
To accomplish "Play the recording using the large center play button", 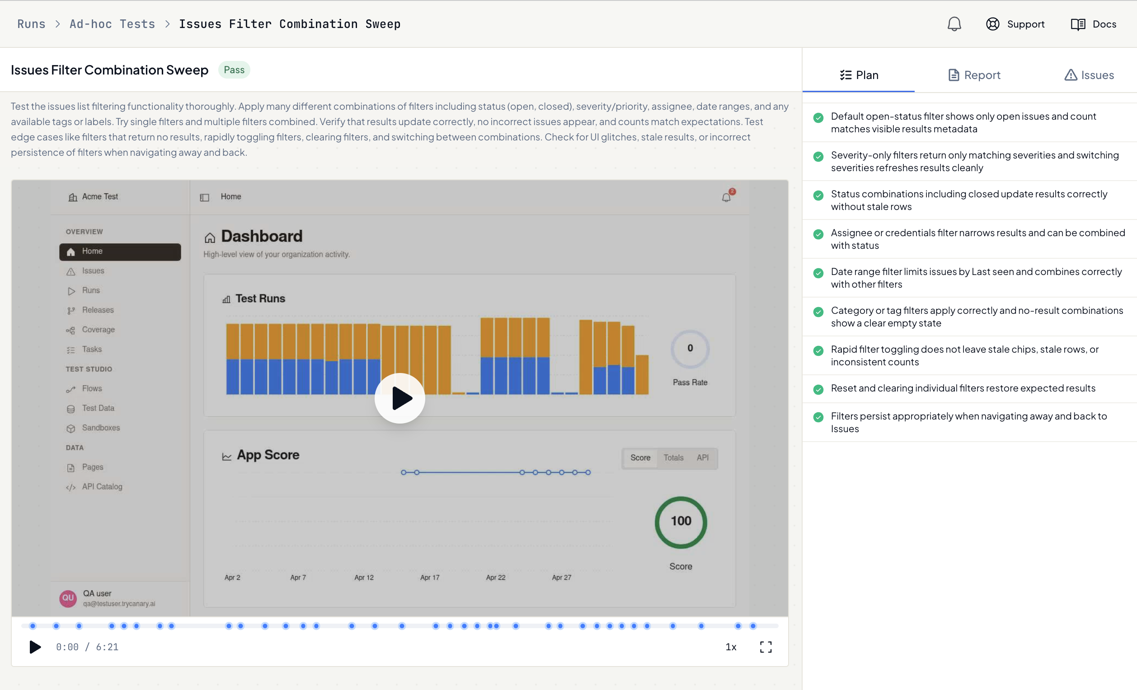I will (399, 398).
